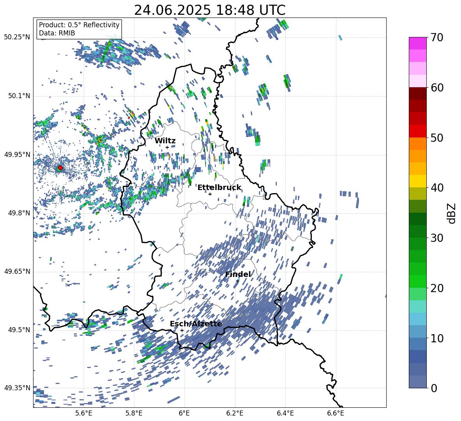
Task: Click the magenta band at top of colorbar
Action: click(x=417, y=44)
